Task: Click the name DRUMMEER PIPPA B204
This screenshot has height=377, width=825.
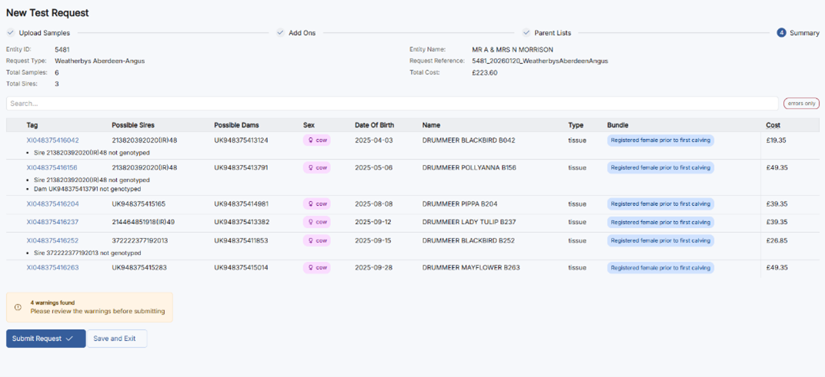Action: coord(460,203)
